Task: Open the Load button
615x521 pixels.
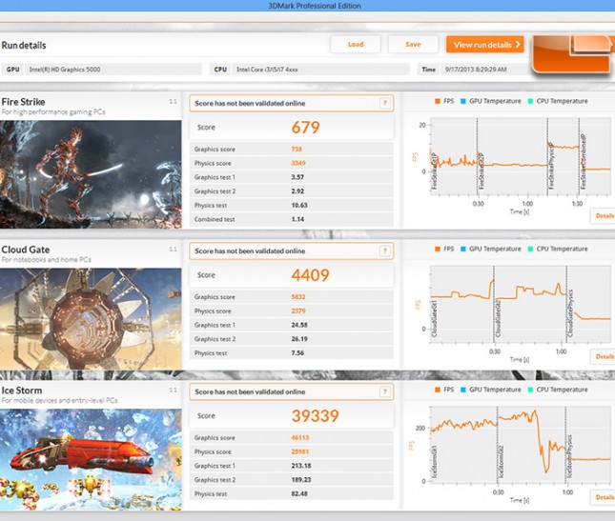Action: tap(356, 44)
